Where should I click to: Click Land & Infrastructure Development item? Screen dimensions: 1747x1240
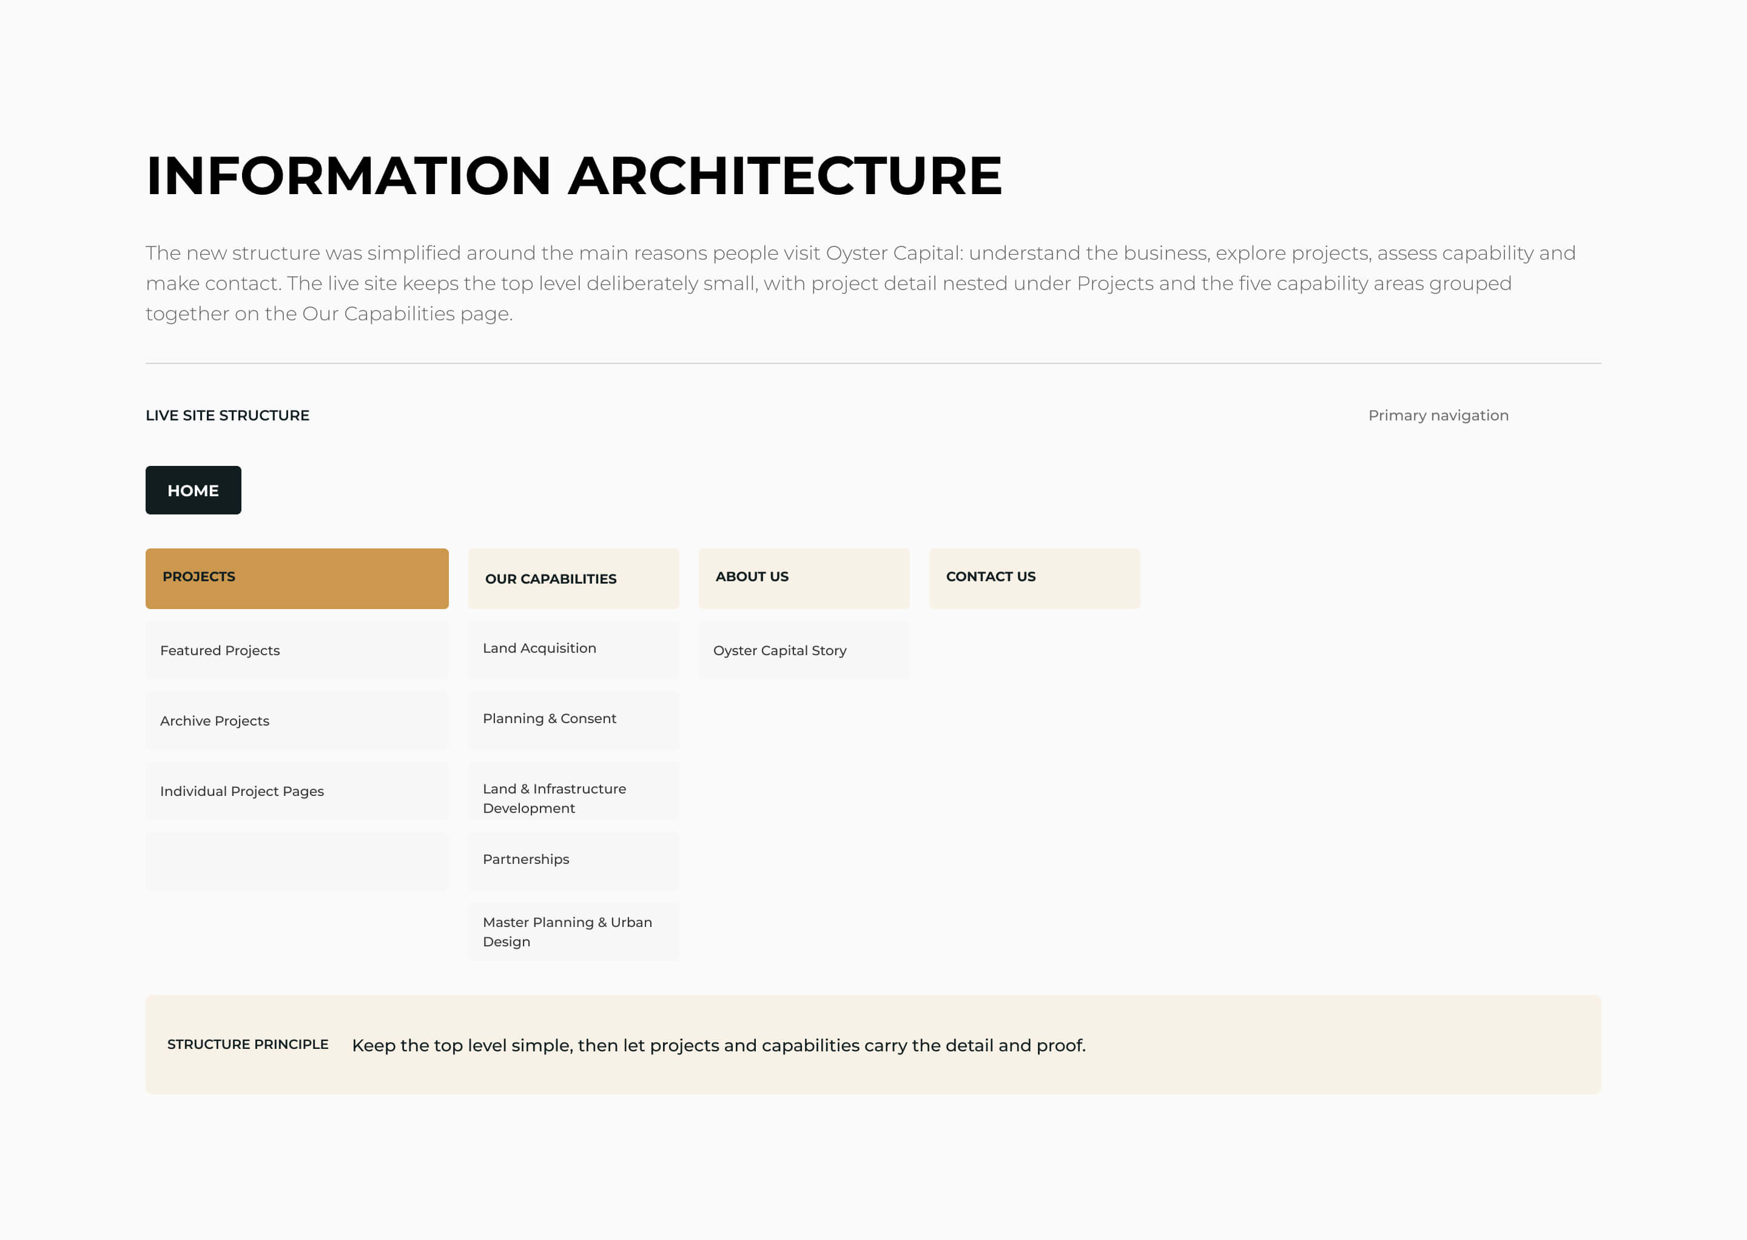tap(573, 791)
